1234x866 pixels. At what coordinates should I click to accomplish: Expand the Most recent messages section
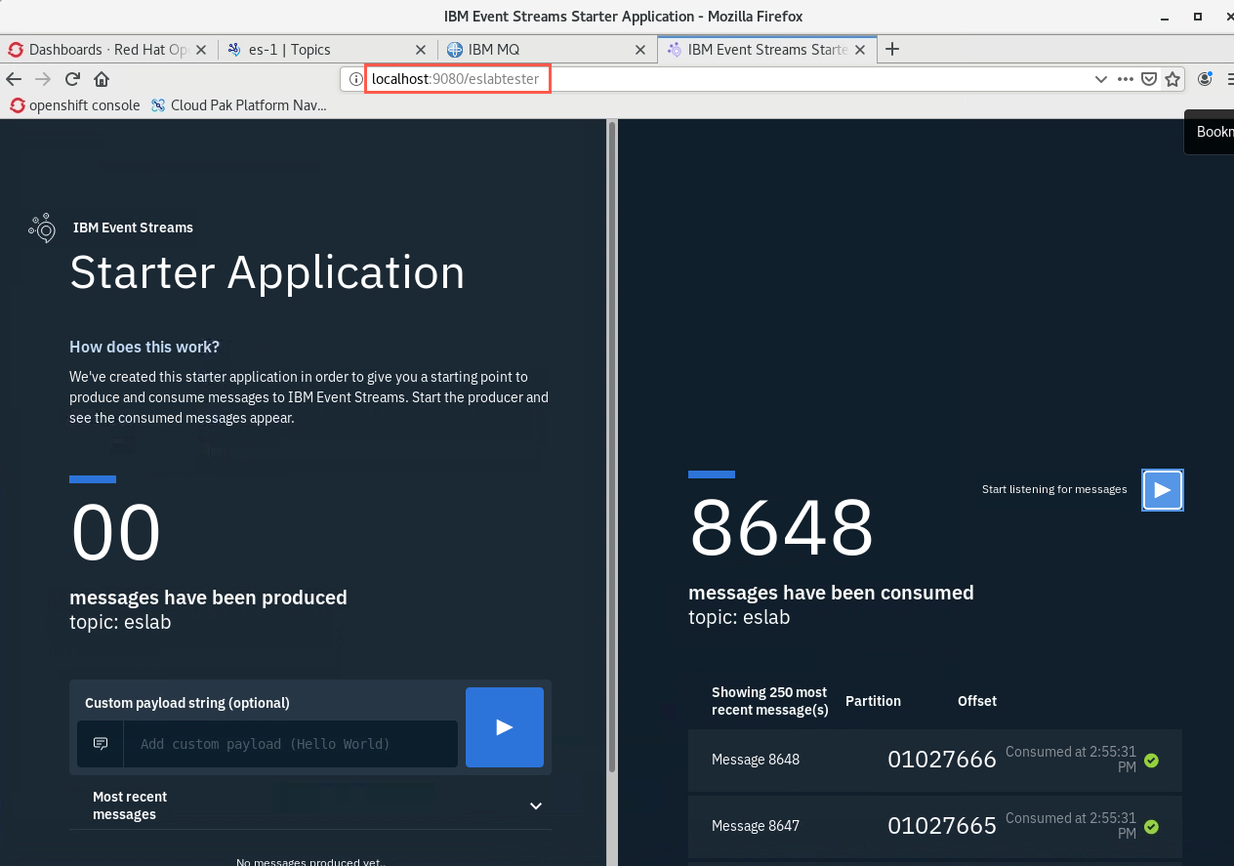pyautogui.click(x=536, y=805)
